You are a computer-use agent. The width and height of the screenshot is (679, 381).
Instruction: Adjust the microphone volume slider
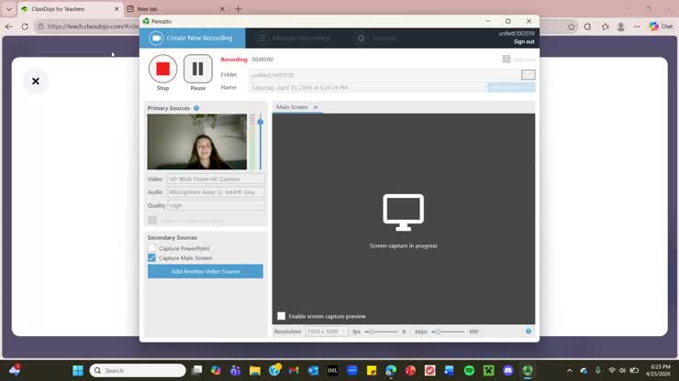pyautogui.click(x=261, y=122)
